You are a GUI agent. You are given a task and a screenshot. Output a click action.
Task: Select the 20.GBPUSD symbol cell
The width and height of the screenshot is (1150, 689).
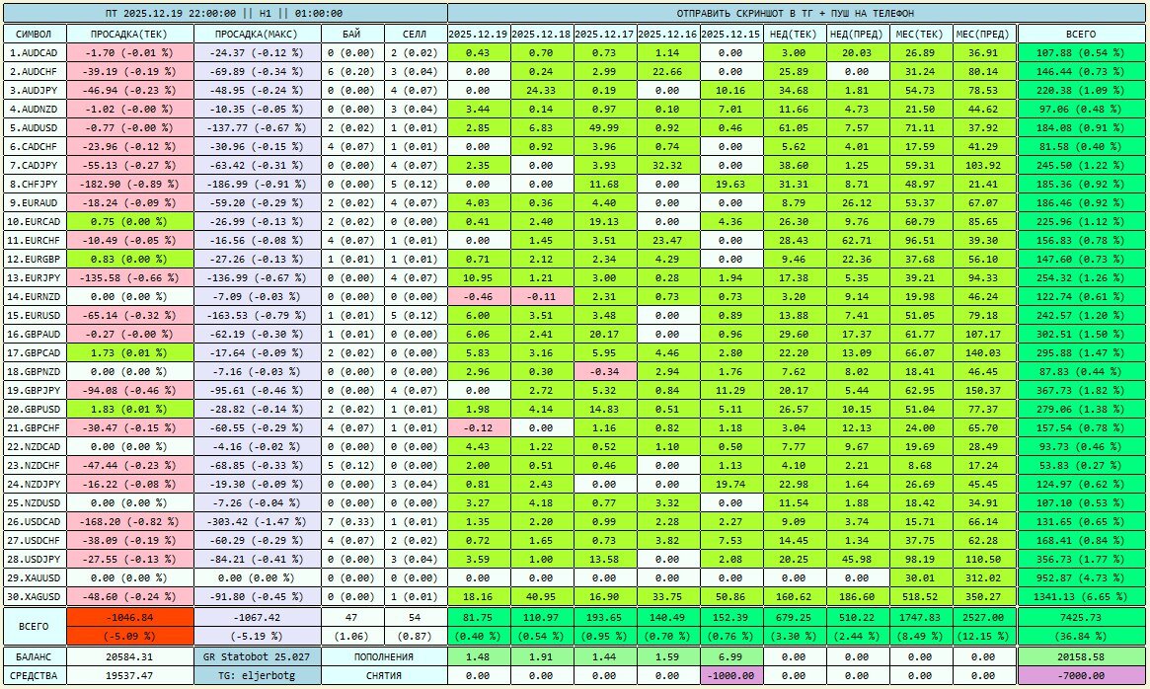click(35, 409)
